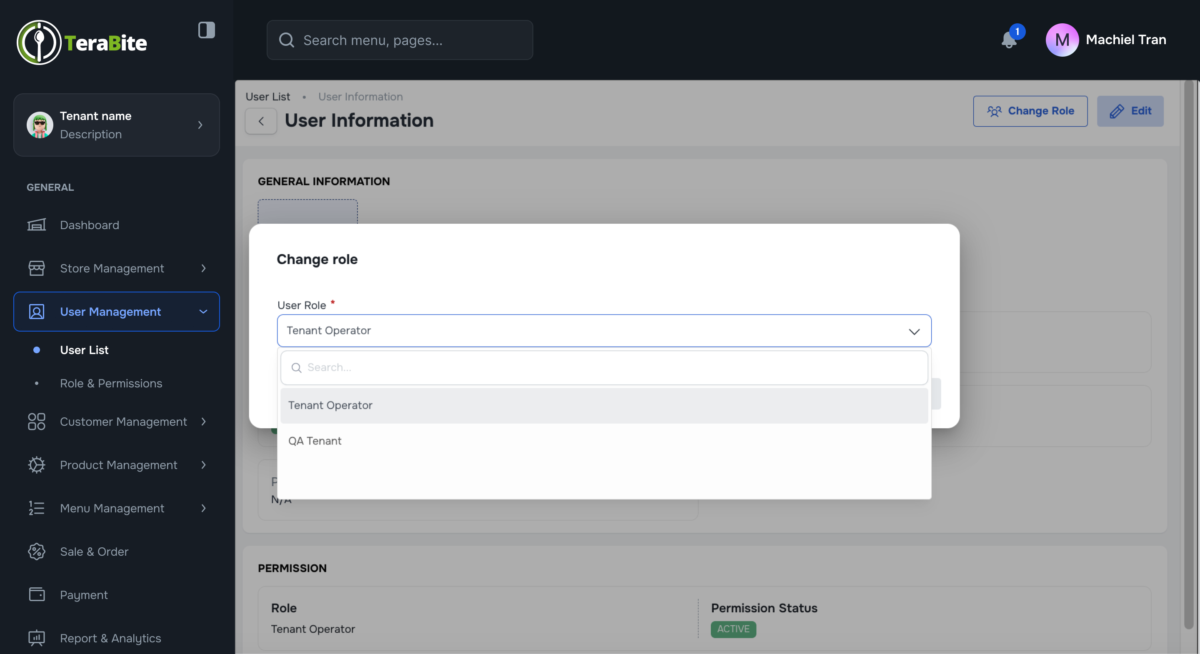Click the Edit button
This screenshot has width=1200, height=654.
click(x=1130, y=111)
